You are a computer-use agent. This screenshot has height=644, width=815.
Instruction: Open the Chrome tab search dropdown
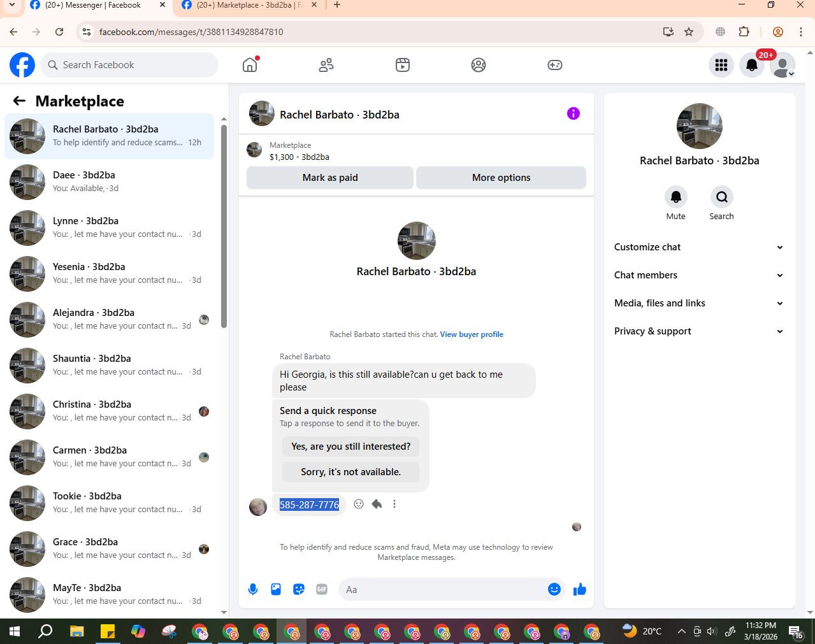11,5
